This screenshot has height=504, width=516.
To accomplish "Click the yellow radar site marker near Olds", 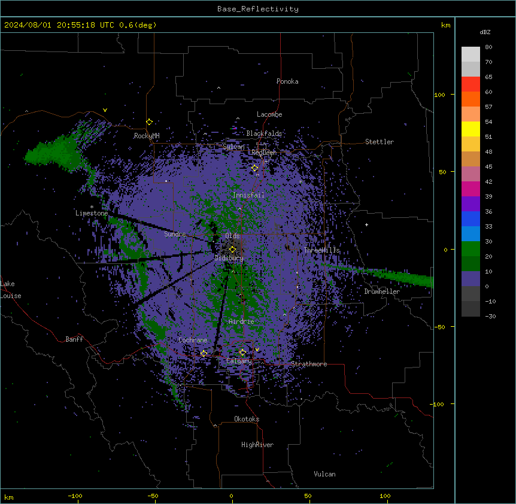I will coord(232,250).
